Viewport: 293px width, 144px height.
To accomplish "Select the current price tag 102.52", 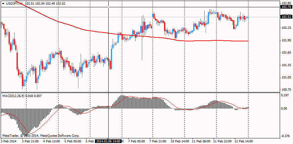I will pyautogui.click(x=286, y=17).
